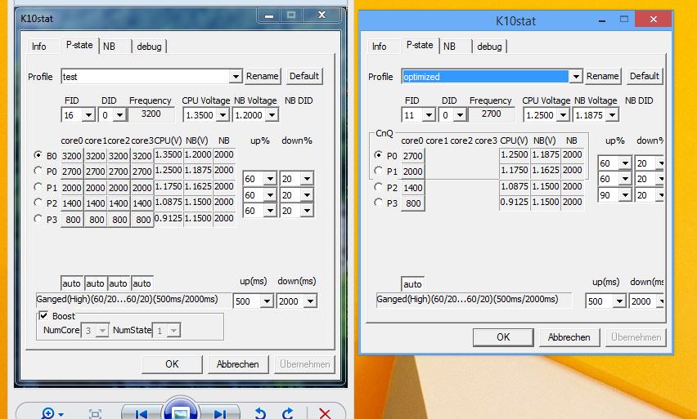
Task: Click OK in right K10stat window
Action: click(503, 337)
